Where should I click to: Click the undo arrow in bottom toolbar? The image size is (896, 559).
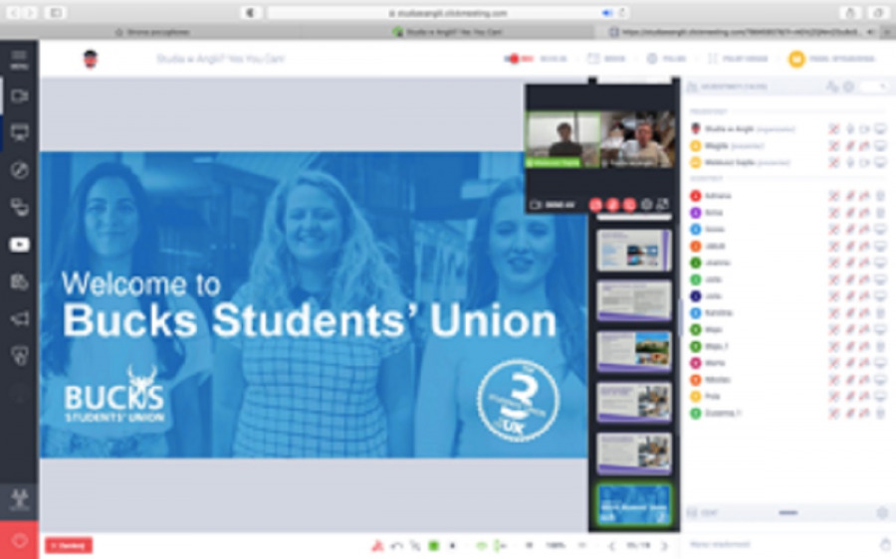396,546
